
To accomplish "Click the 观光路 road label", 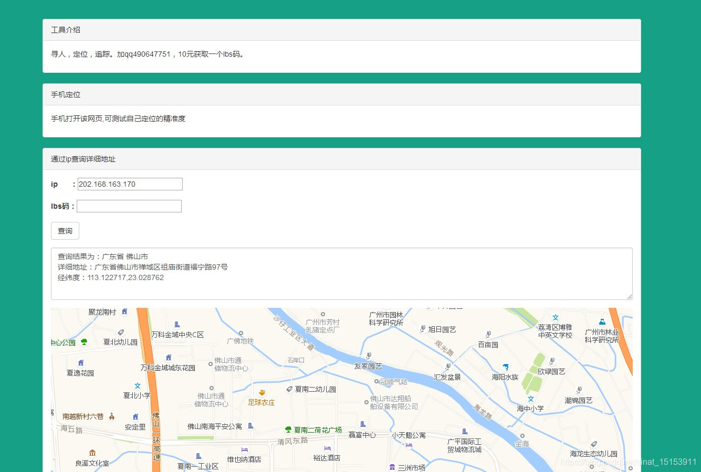I will click(x=444, y=348).
